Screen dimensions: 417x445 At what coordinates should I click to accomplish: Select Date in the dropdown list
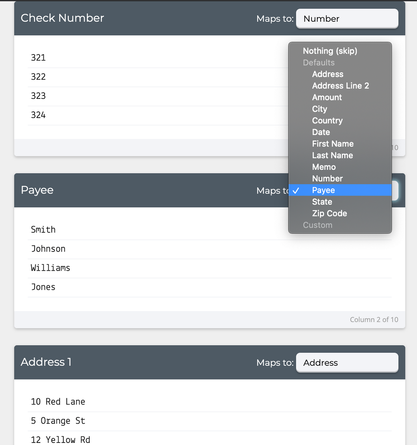(x=321, y=132)
